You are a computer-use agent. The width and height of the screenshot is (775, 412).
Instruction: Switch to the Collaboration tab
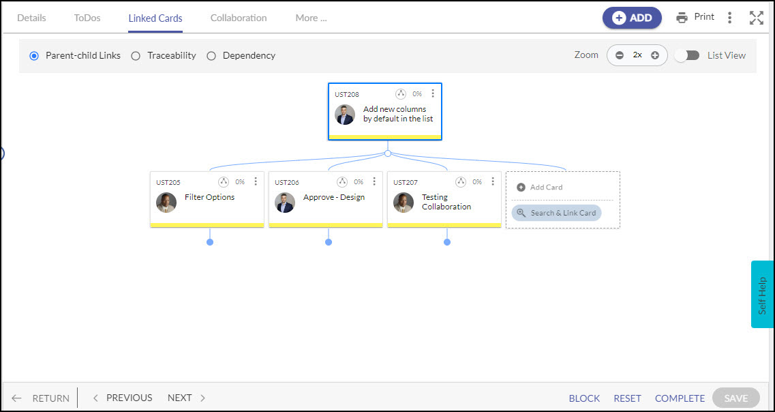pos(239,18)
